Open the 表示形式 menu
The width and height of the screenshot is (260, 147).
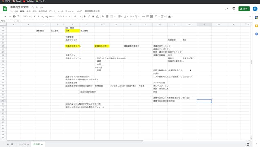coord(43,11)
